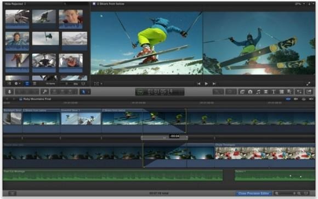Open the Titles browser T icon

274,92
